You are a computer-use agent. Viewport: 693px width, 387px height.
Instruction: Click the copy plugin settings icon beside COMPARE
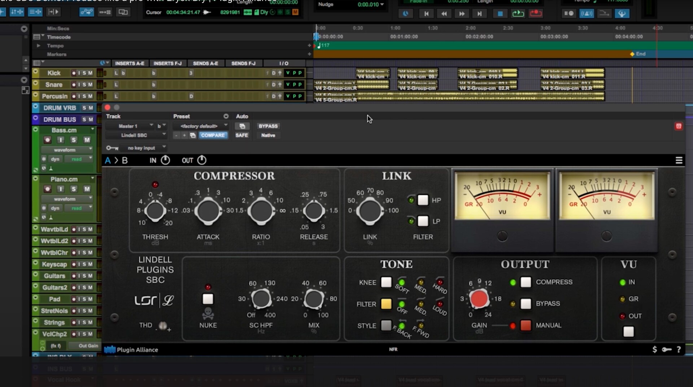tap(193, 135)
